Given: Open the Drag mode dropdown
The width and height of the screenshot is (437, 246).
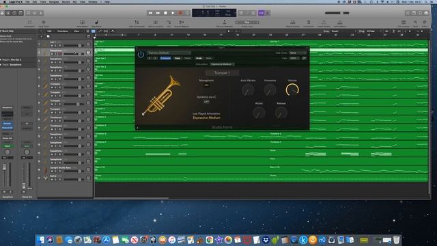Looking at the screenshot, I should point(373,31).
